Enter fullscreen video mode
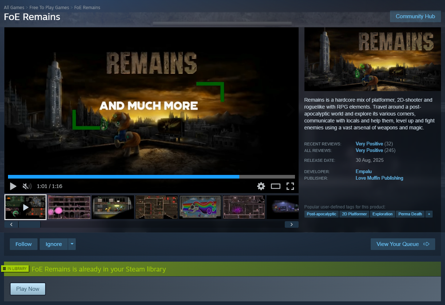 pos(290,186)
